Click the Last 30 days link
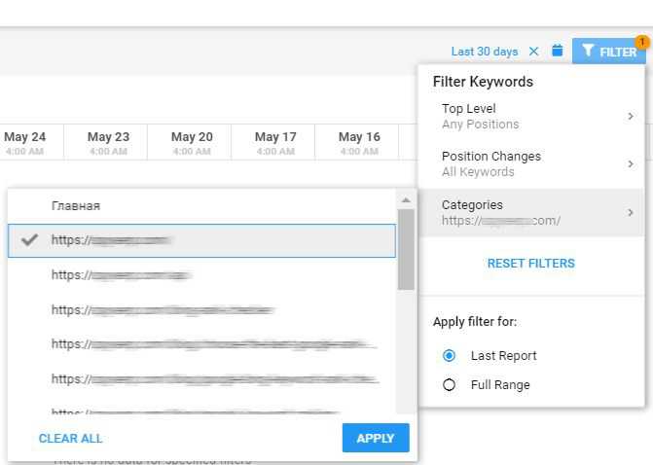The image size is (653, 465). coord(485,52)
